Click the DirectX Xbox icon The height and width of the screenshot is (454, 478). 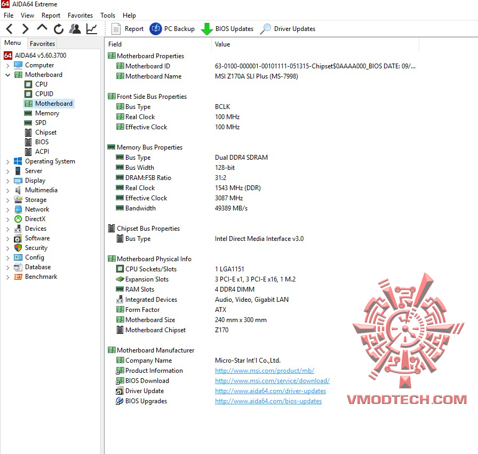click(x=18, y=219)
